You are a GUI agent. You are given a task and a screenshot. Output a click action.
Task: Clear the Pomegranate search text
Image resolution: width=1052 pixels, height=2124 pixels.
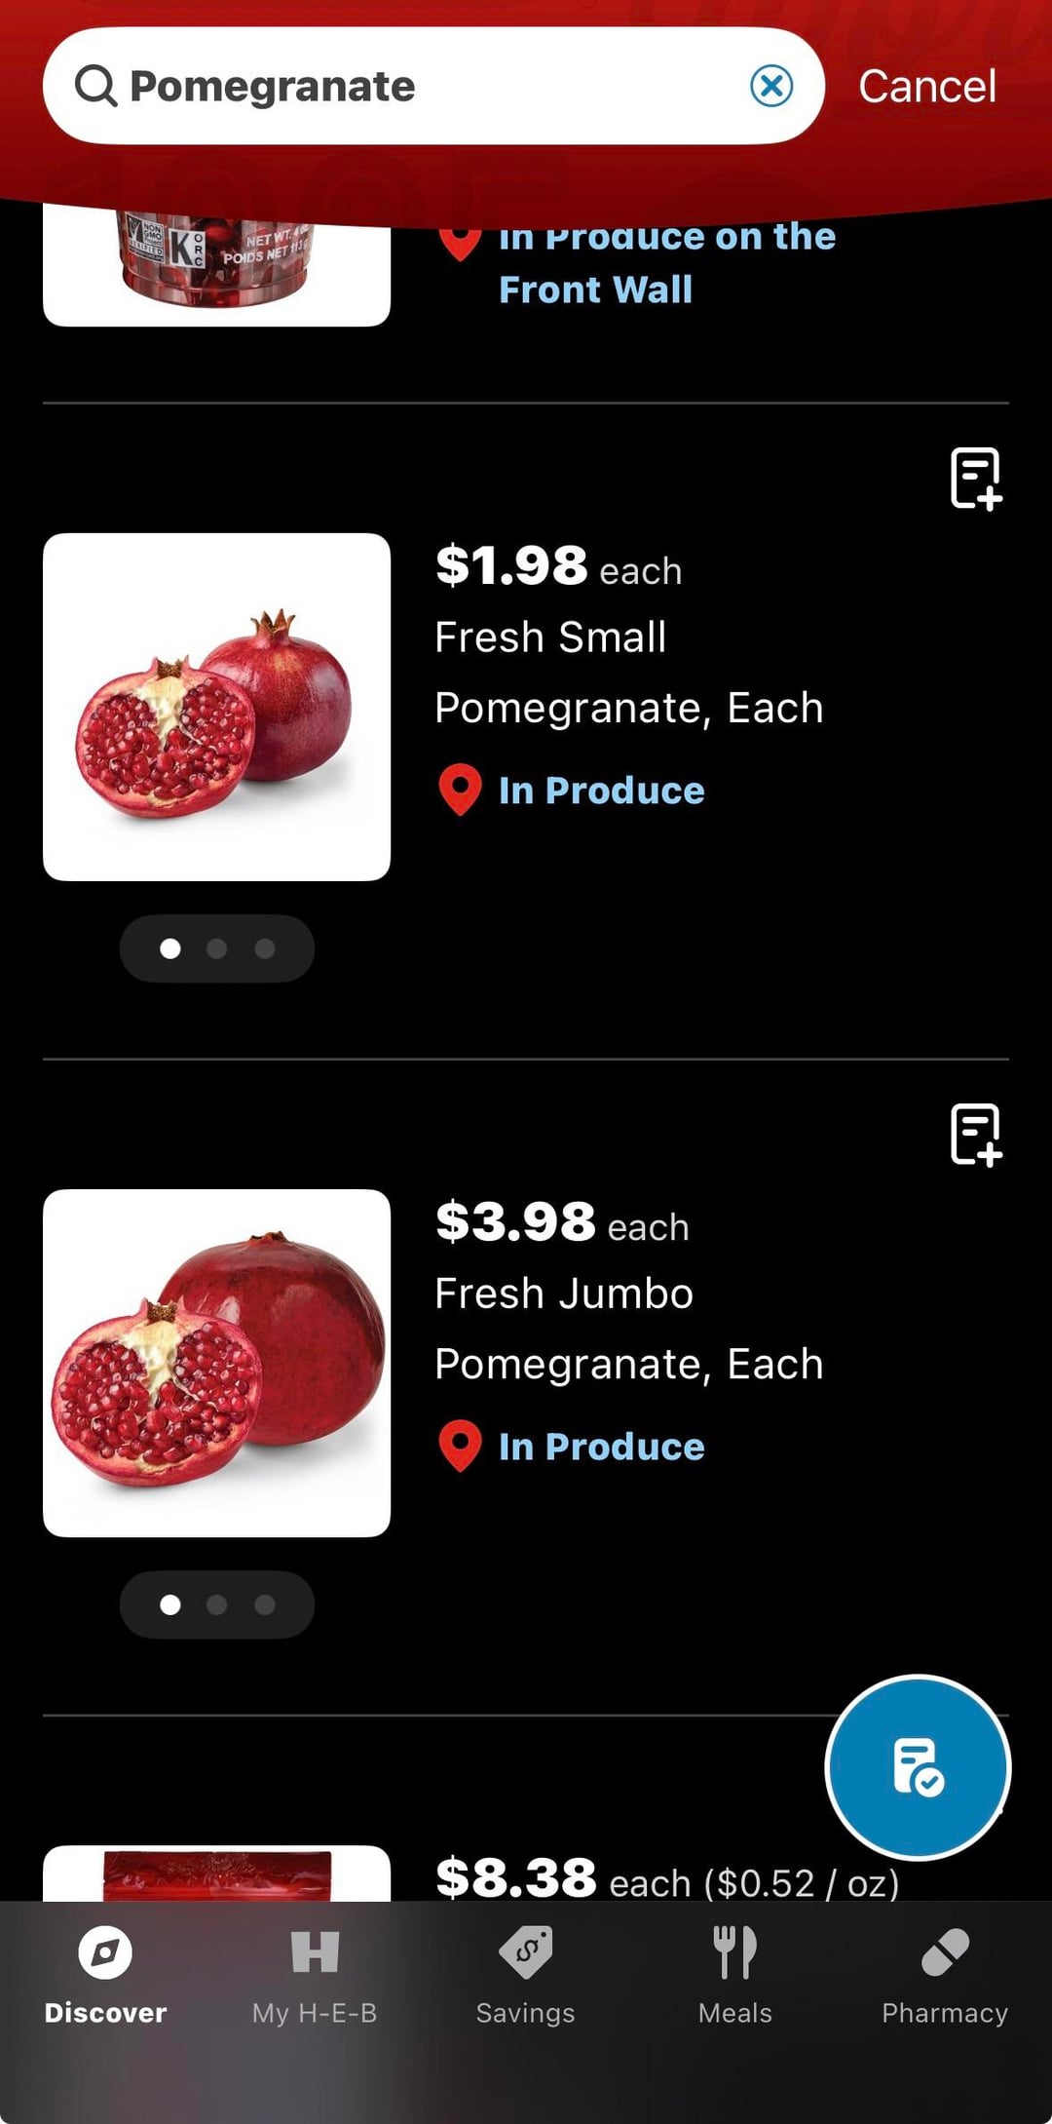(x=771, y=86)
